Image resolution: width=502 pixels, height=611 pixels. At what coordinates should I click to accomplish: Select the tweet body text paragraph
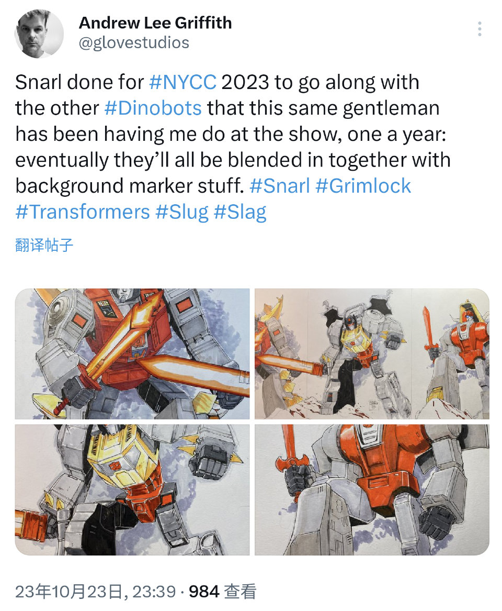tap(233, 147)
